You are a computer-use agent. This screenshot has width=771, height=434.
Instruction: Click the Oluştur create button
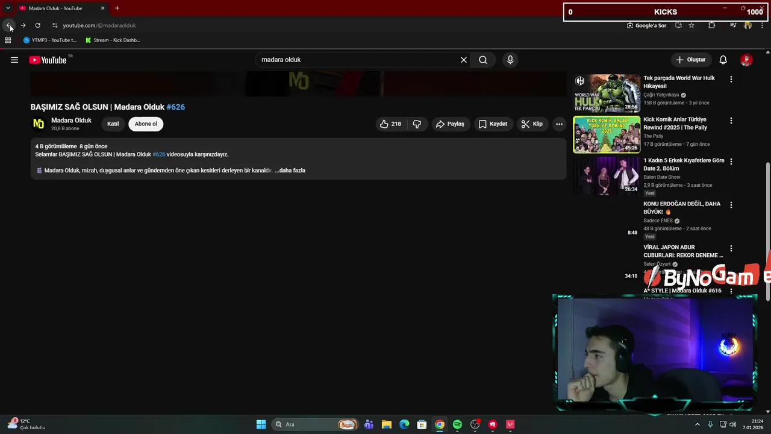click(x=690, y=60)
